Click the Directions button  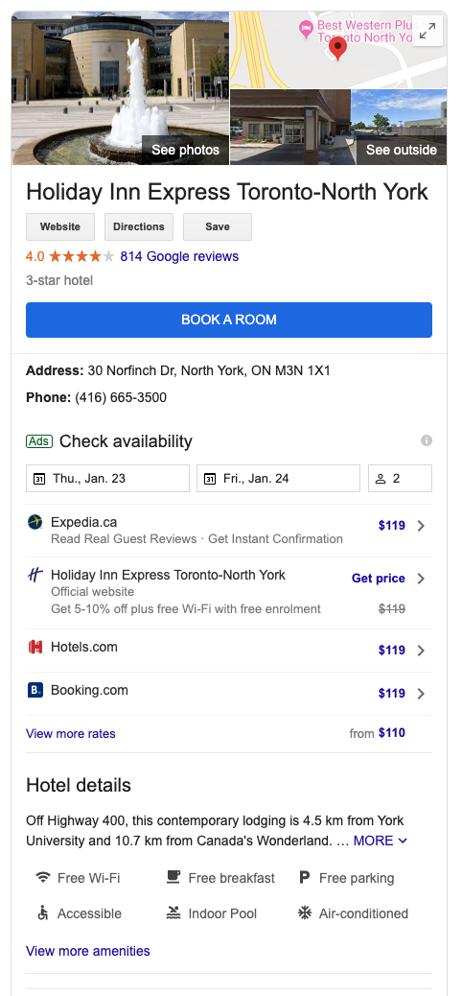tap(139, 226)
